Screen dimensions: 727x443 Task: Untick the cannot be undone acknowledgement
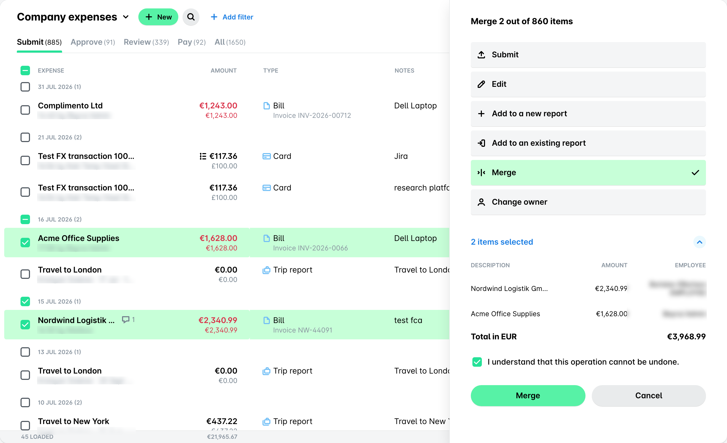click(477, 362)
